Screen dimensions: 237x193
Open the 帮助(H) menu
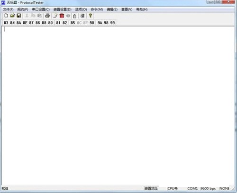coord(142,9)
